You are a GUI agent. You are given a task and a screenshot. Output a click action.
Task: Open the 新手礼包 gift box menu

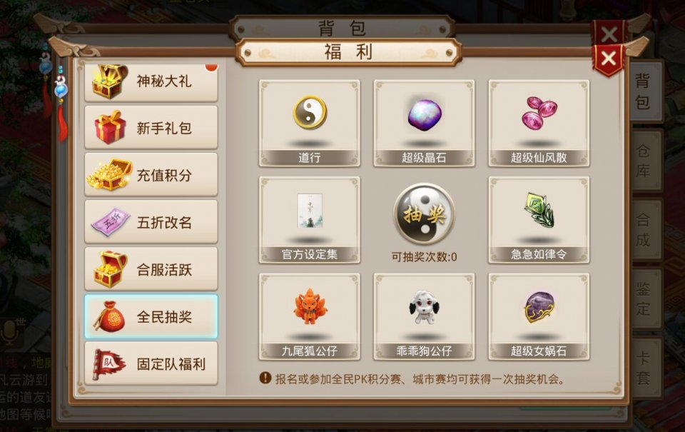point(151,127)
